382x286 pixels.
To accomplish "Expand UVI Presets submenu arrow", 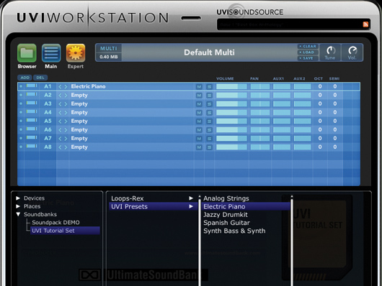I will click(x=191, y=206).
